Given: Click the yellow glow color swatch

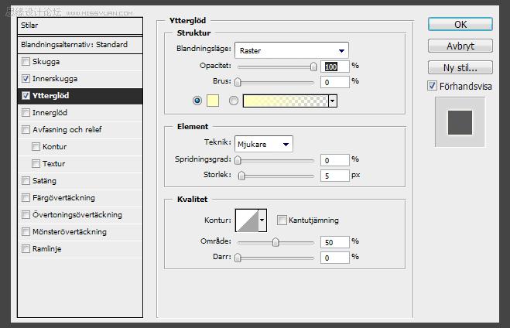Looking at the screenshot, I should coord(213,101).
